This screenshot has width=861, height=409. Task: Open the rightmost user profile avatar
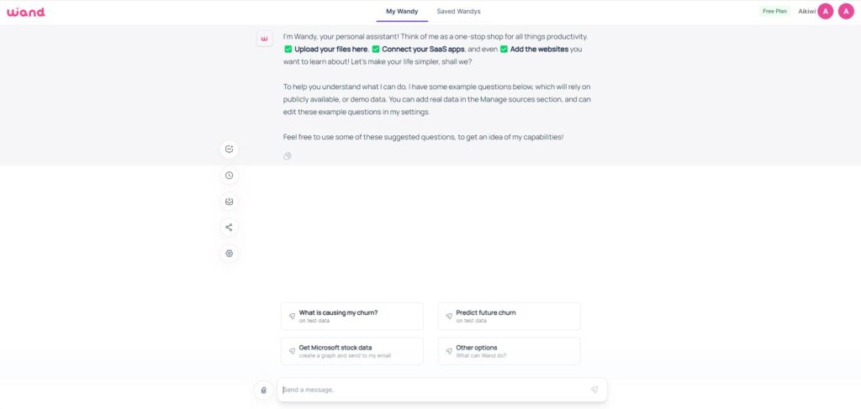point(846,11)
